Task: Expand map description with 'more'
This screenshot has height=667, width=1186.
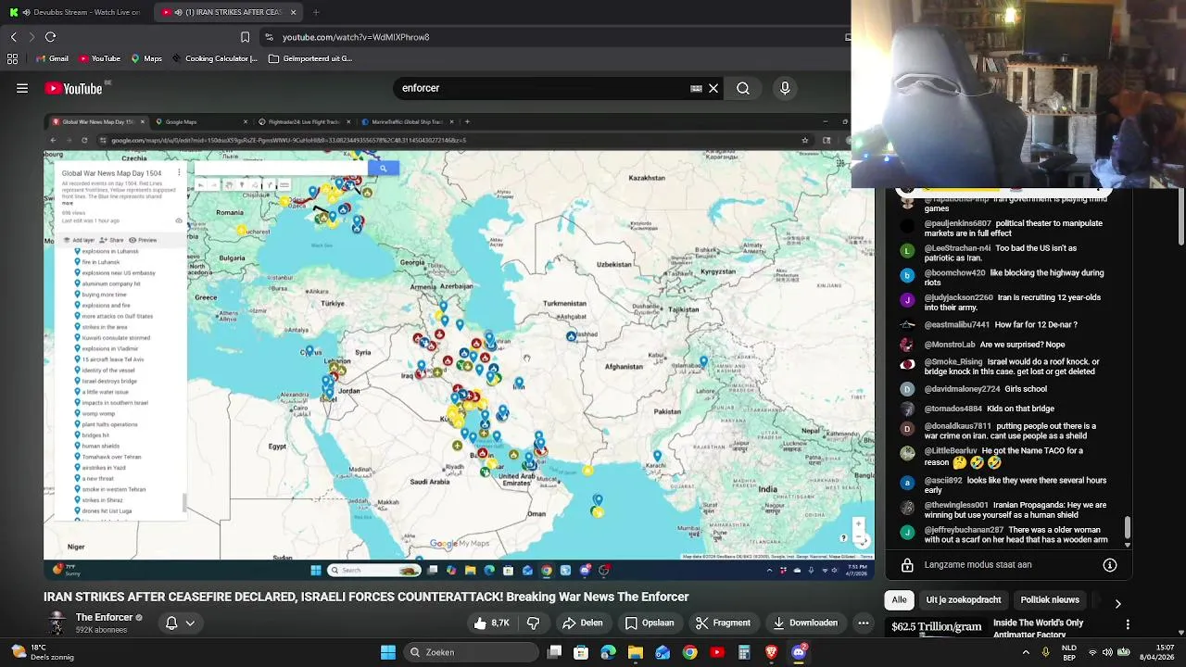Action: pyautogui.click(x=68, y=202)
